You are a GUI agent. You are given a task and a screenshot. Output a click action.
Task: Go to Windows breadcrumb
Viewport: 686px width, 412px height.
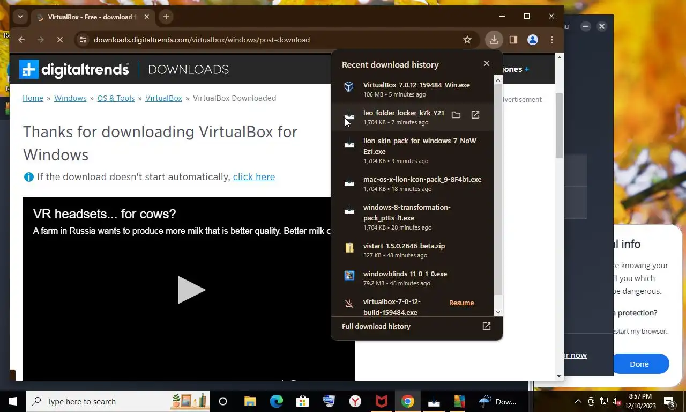click(x=70, y=98)
